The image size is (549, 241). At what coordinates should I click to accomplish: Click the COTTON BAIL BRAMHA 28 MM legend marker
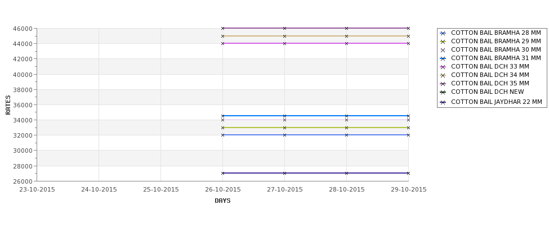point(443,33)
